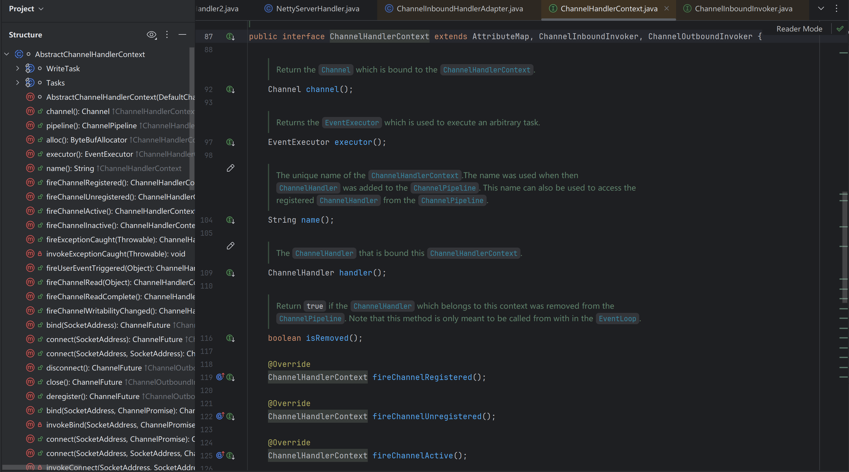Open editor tab options menu (vertical dots)
The image size is (849, 472).
837,9
